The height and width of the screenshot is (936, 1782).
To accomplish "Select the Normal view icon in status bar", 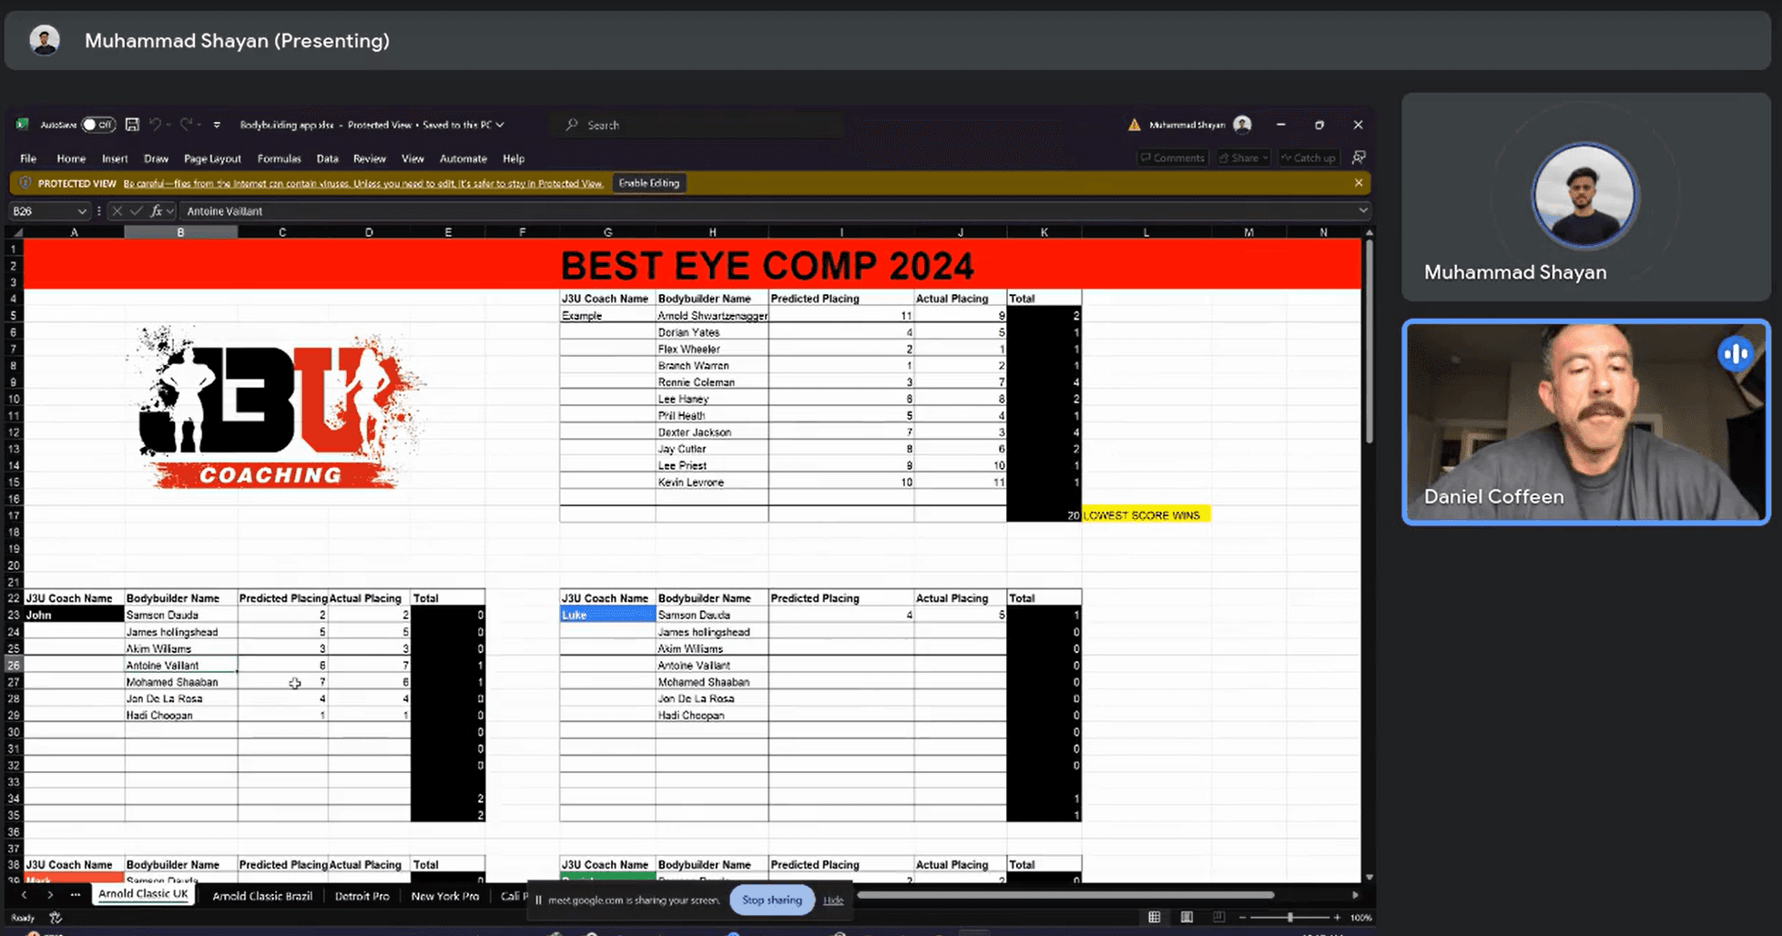I will coord(1155,917).
